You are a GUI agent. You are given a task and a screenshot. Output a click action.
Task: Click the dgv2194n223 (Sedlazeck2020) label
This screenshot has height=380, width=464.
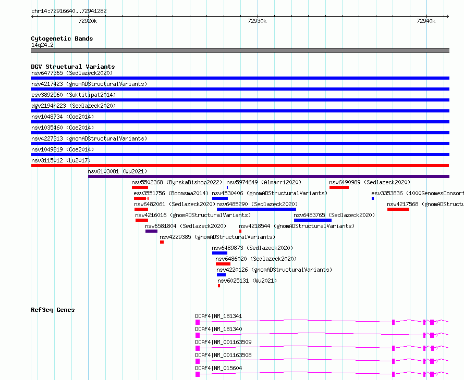(x=74, y=106)
